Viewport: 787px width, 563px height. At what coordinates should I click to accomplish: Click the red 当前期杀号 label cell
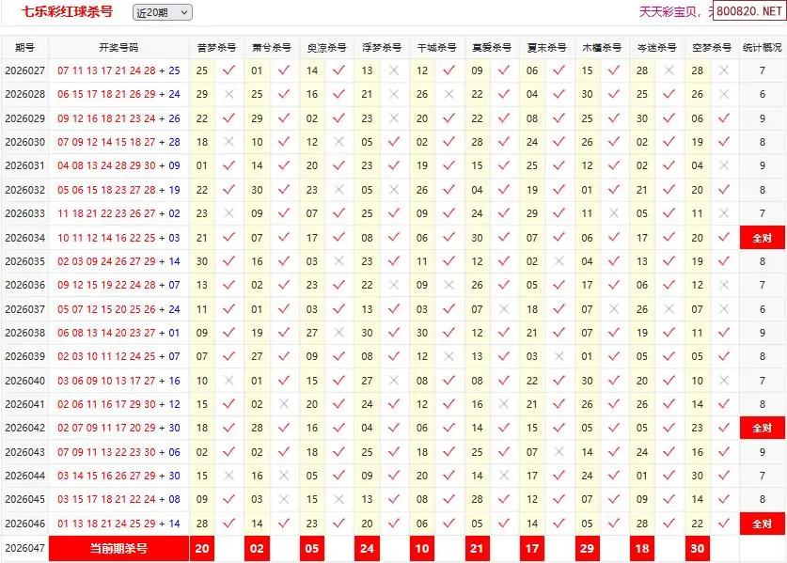pos(118,548)
